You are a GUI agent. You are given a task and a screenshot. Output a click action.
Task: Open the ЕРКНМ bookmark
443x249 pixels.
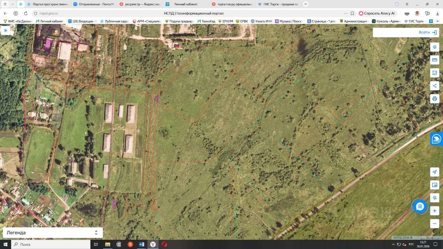click(x=226, y=21)
